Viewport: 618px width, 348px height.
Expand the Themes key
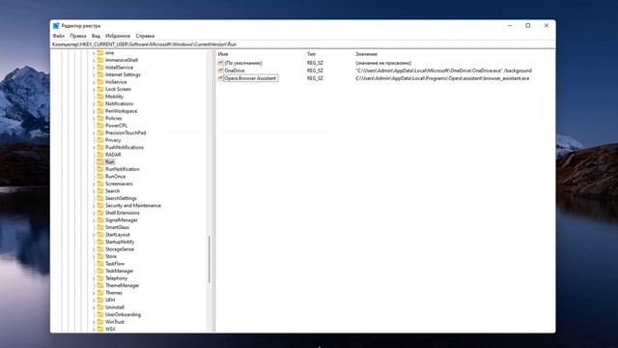click(94, 293)
